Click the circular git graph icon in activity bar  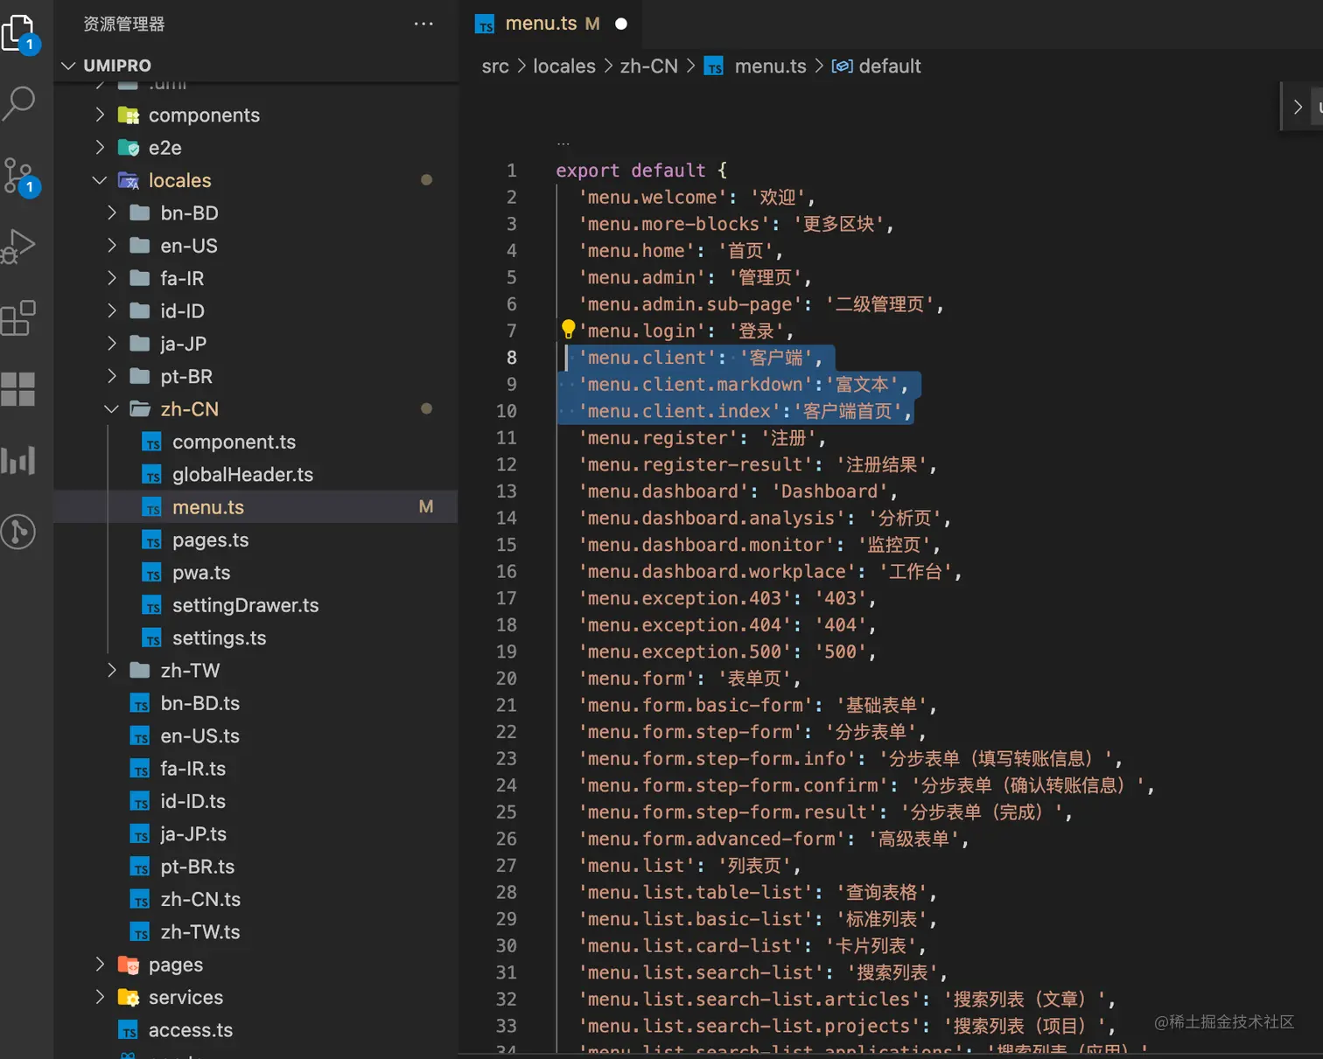coord(18,531)
